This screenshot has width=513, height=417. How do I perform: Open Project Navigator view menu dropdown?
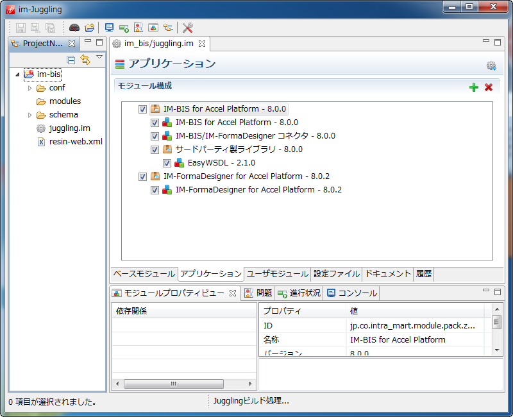[99, 57]
